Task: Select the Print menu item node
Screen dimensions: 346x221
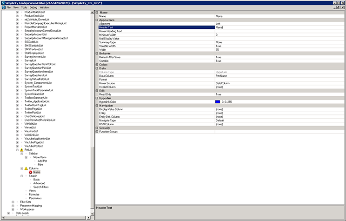Action: click(x=40, y=165)
